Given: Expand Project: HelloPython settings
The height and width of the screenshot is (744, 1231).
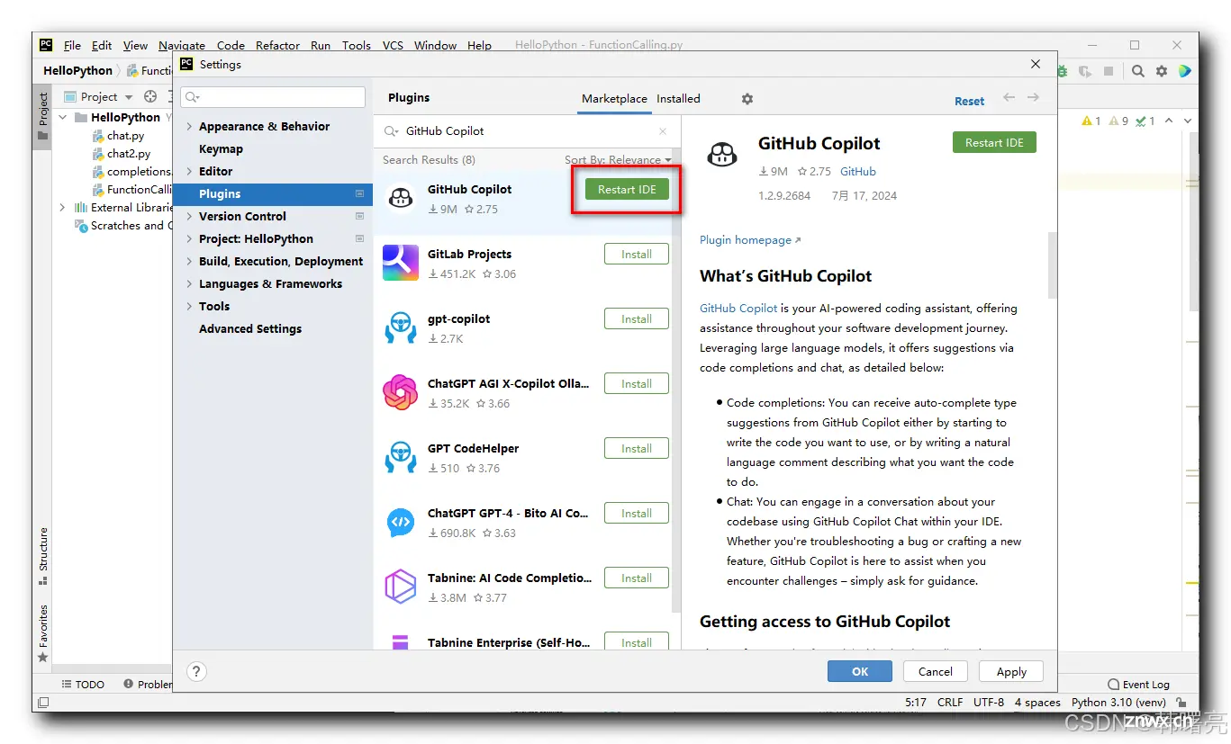Looking at the screenshot, I should pyautogui.click(x=188, y=239).
